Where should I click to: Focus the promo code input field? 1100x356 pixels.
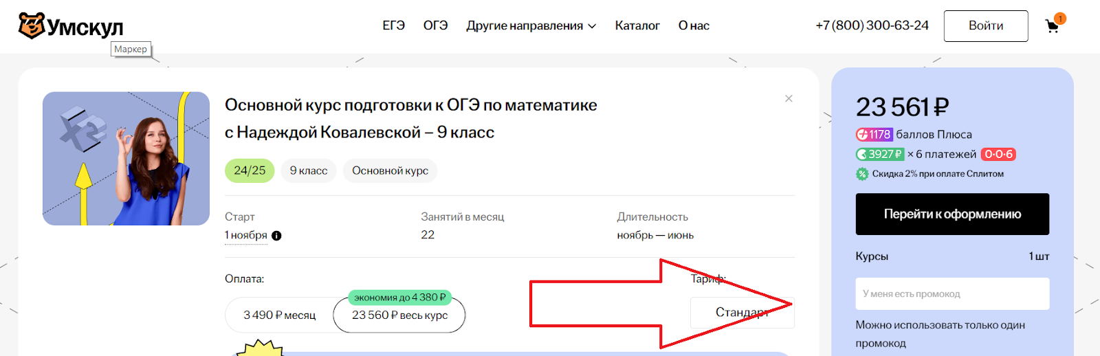[x=952, y=293]
